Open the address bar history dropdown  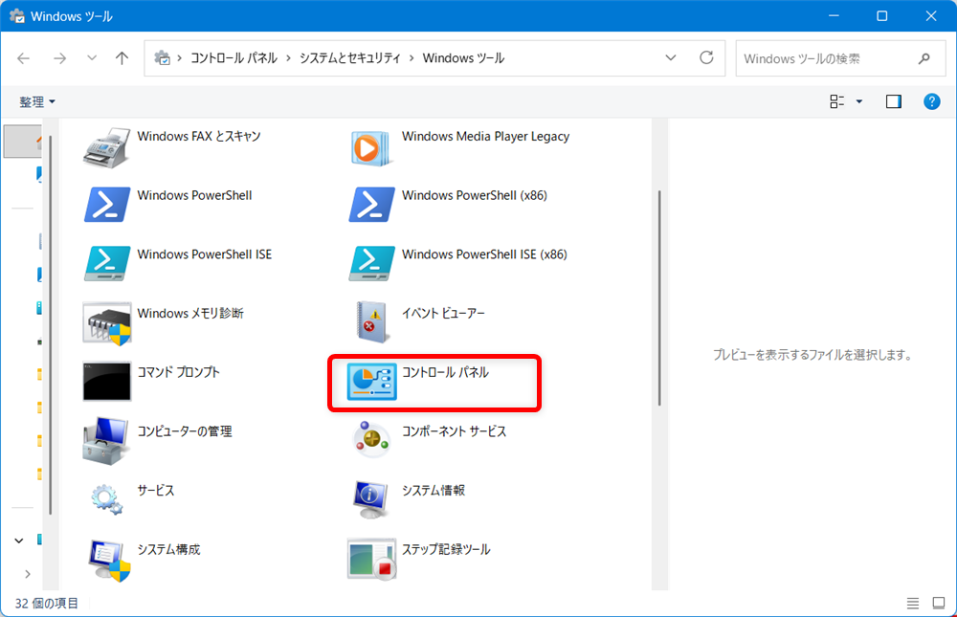click(x=671, y=57)
